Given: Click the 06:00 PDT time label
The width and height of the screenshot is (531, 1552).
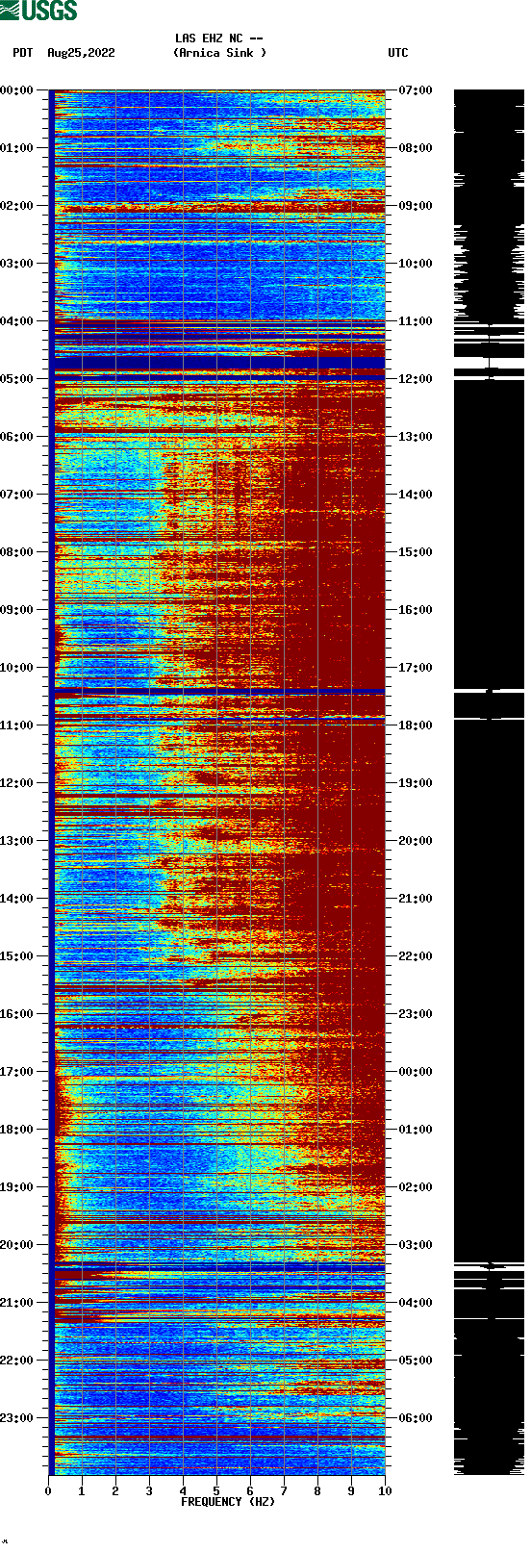Looking at the screenshot, I should (17, 437).
